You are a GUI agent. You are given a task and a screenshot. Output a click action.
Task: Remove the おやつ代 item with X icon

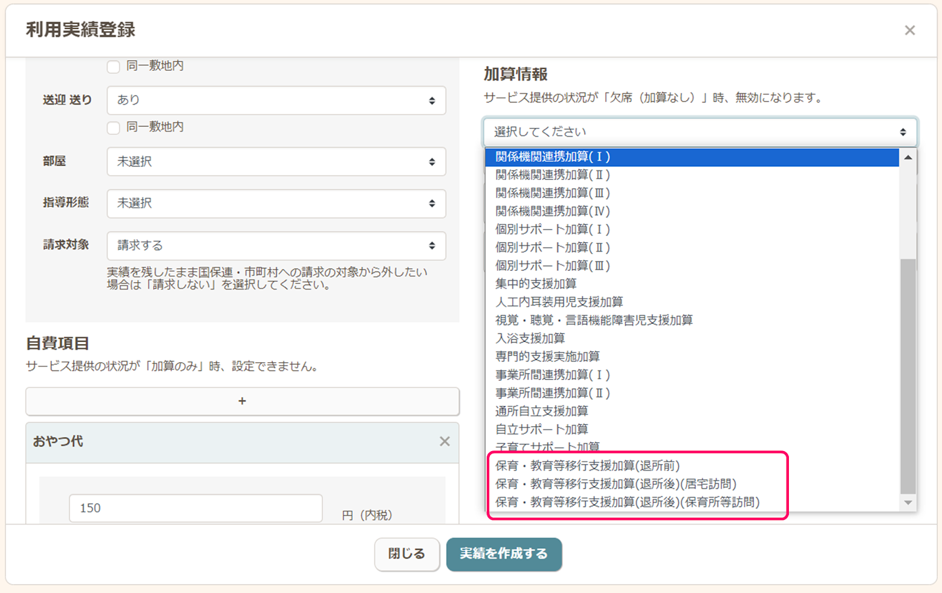click(445, 442)
